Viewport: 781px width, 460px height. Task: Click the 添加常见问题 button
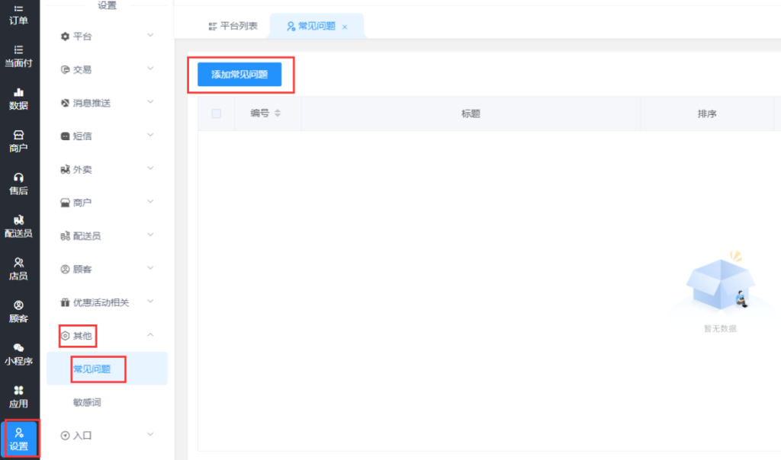[x=239, y=75]
